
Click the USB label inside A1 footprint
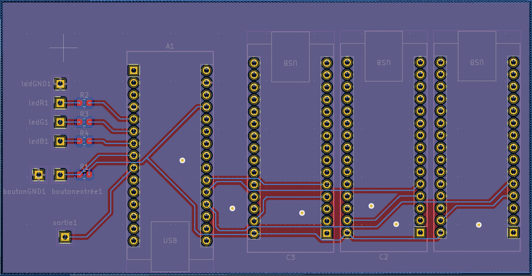coord(170,241)
